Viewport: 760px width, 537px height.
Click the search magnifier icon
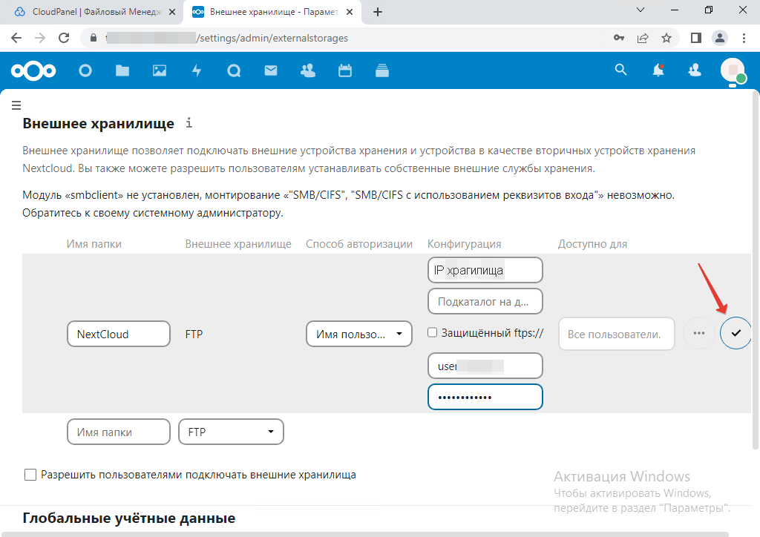coord(621,70)
